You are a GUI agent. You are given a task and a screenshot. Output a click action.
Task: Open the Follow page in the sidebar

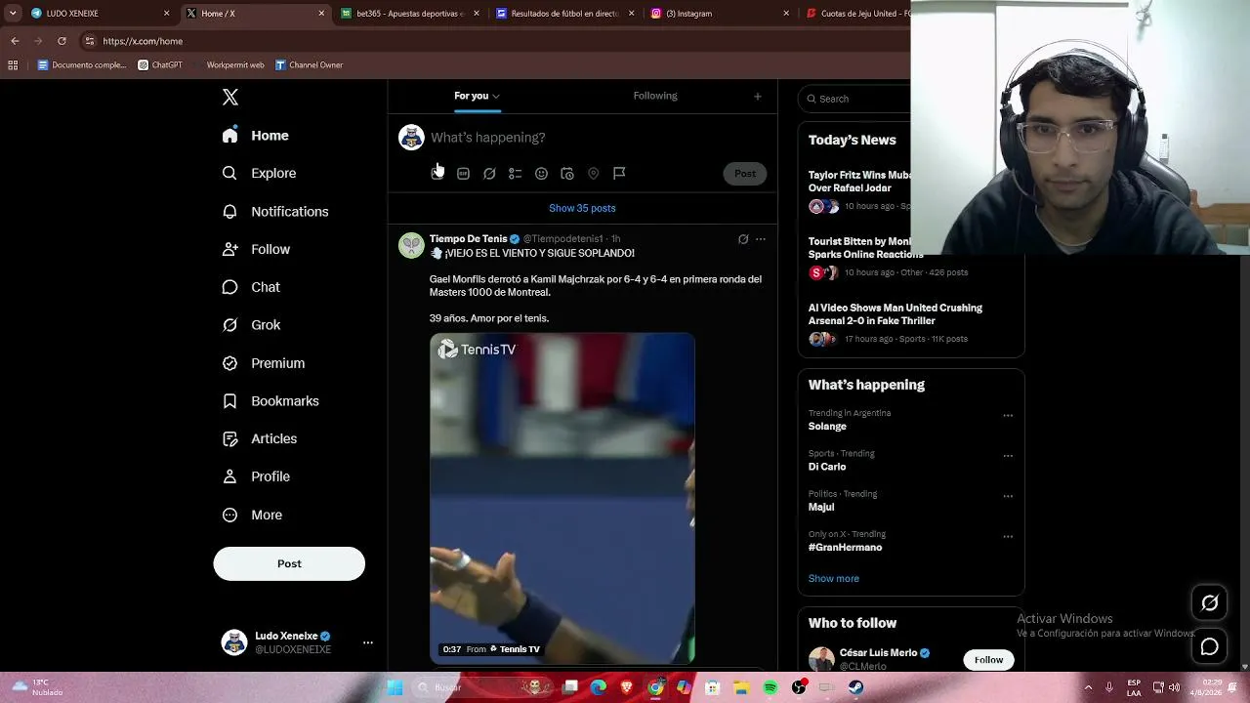(x=257, y=249)
